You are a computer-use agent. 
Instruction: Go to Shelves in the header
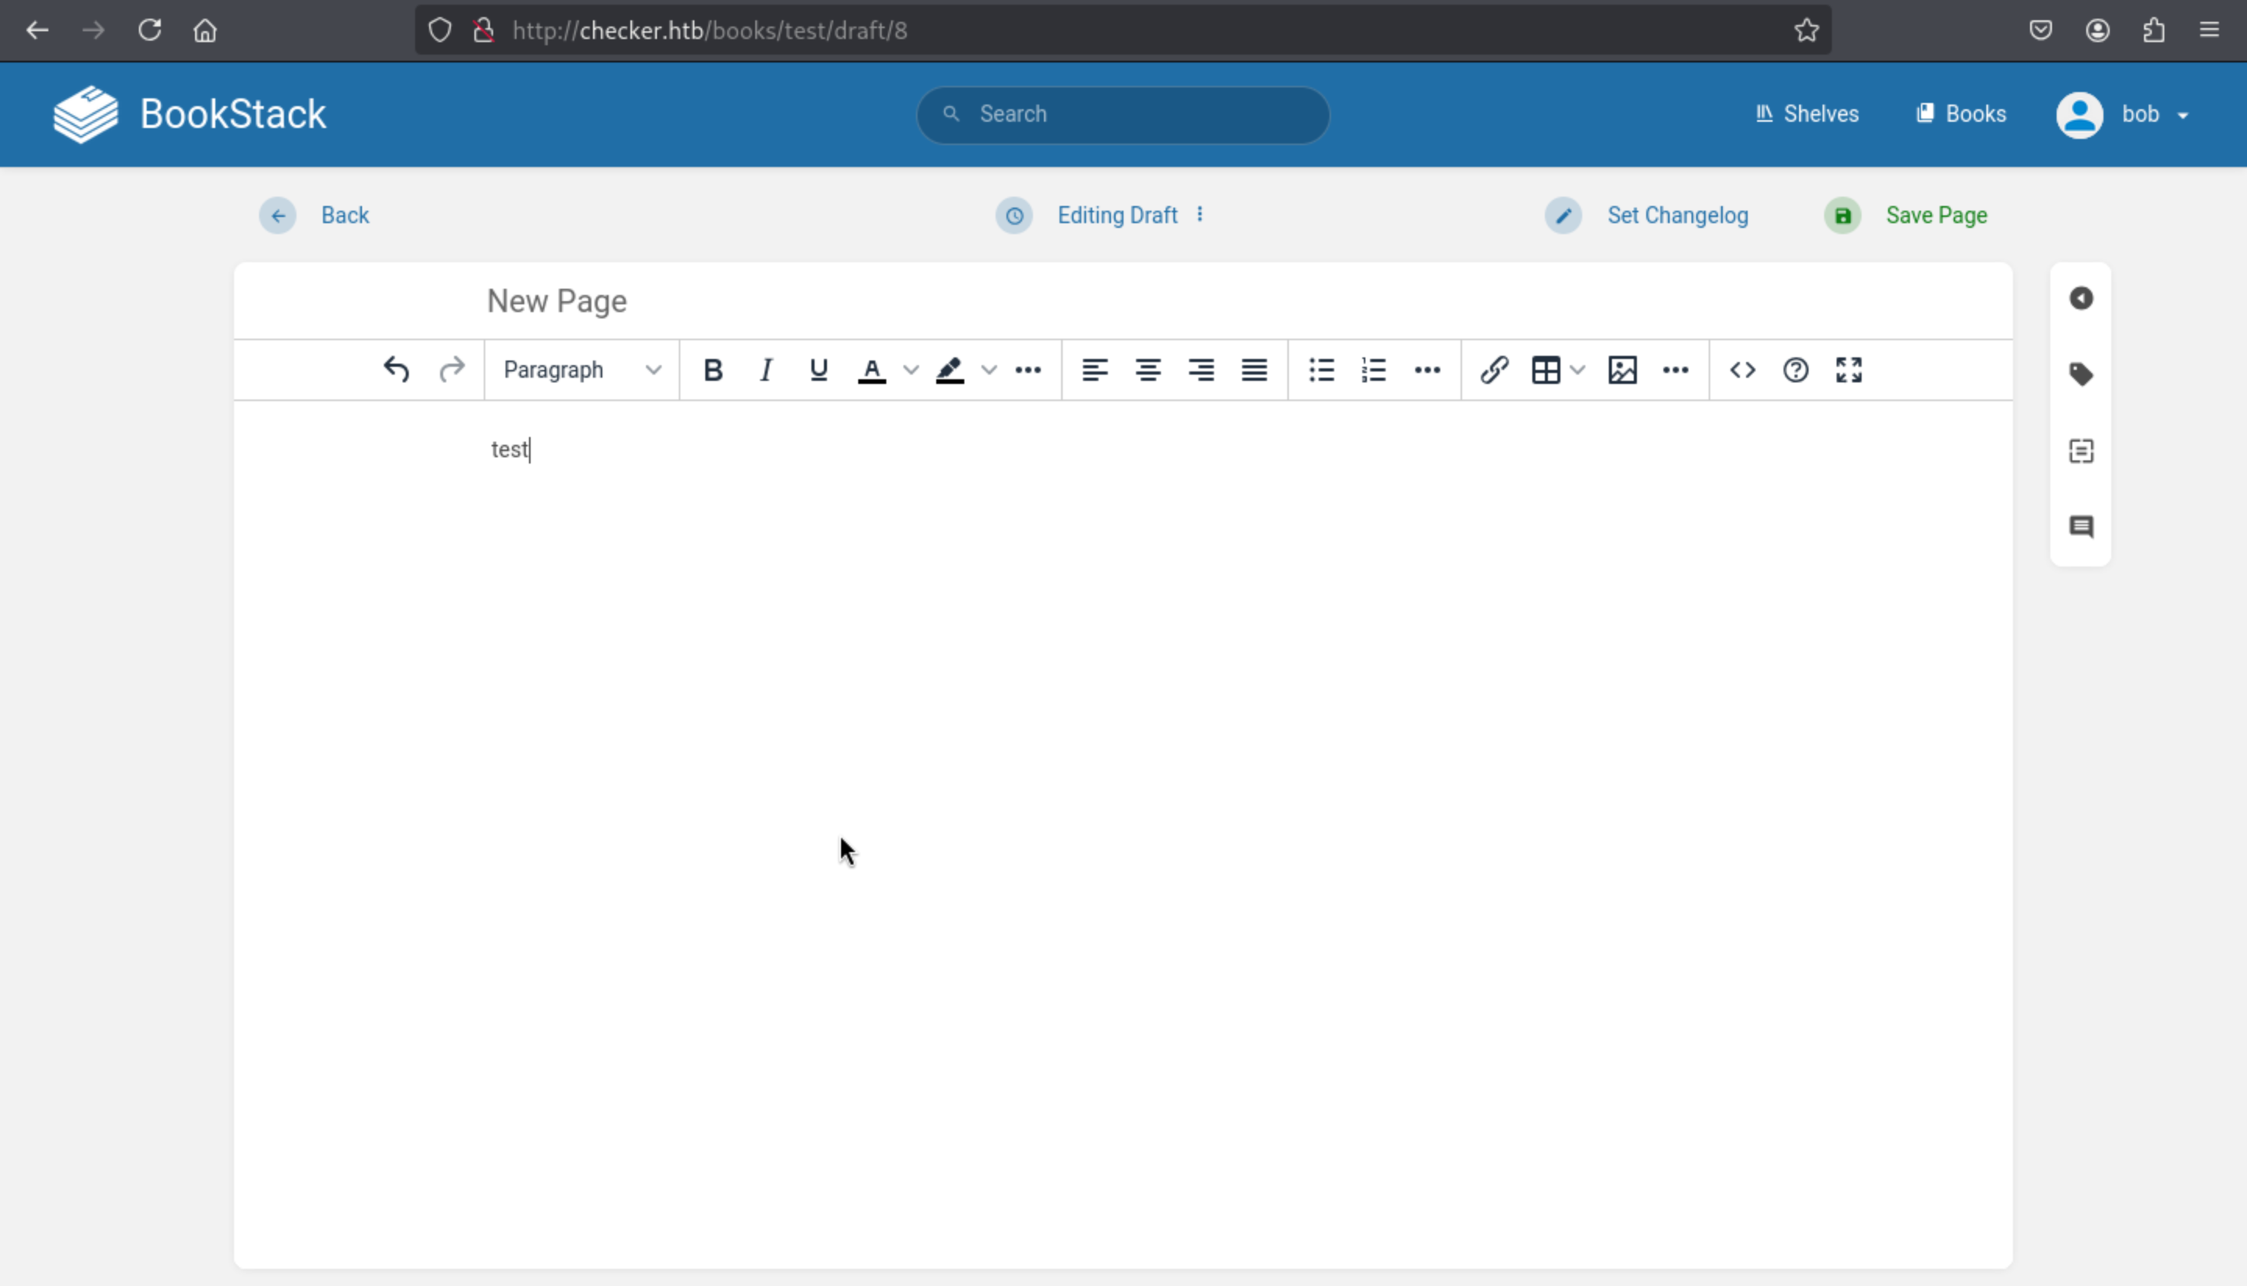click(1806, 115)
